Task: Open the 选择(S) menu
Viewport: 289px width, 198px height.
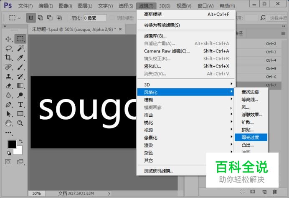Action: click(x=126, y=6)
